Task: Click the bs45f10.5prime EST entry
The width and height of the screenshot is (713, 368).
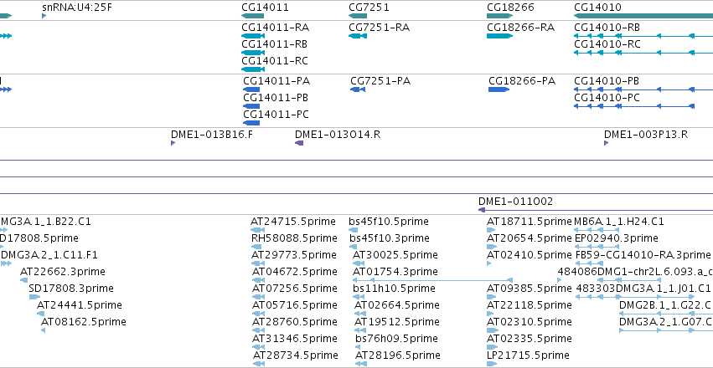Action: [x=388, y=222]
